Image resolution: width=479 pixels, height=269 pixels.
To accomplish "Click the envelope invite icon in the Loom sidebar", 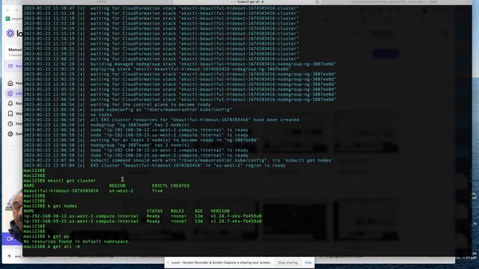I will (10, 67).
